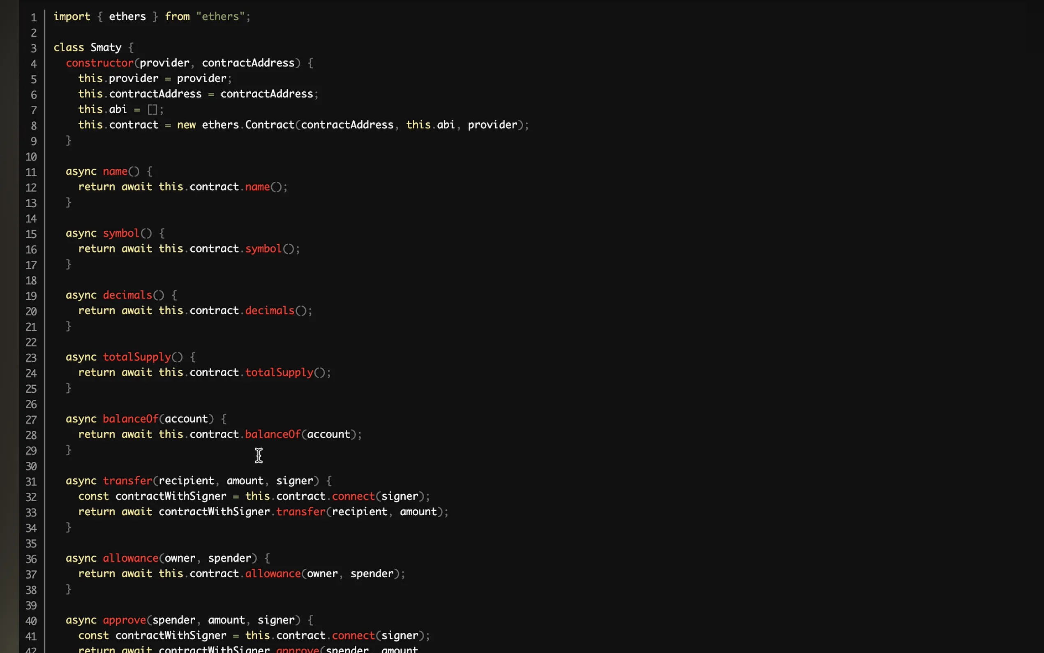
Task: Click the 'from' keyword on line 1
Action: 177,16
